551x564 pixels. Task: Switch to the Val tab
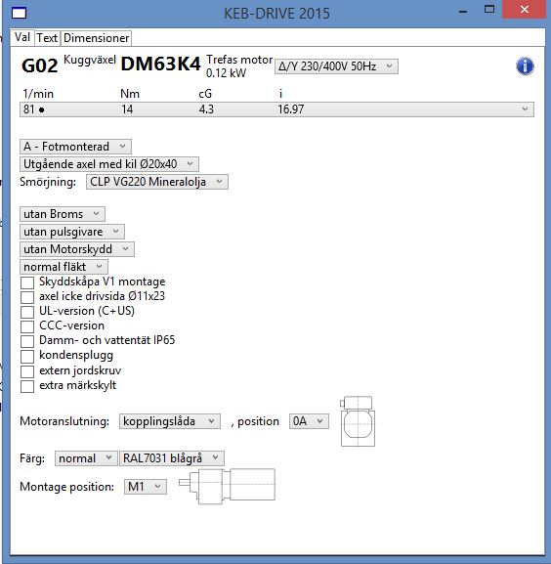pos(22,37)
